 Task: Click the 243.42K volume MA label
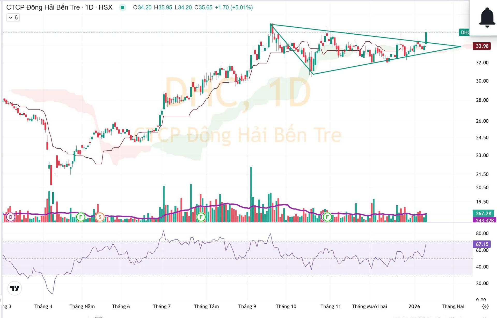[x=485, y=220]
